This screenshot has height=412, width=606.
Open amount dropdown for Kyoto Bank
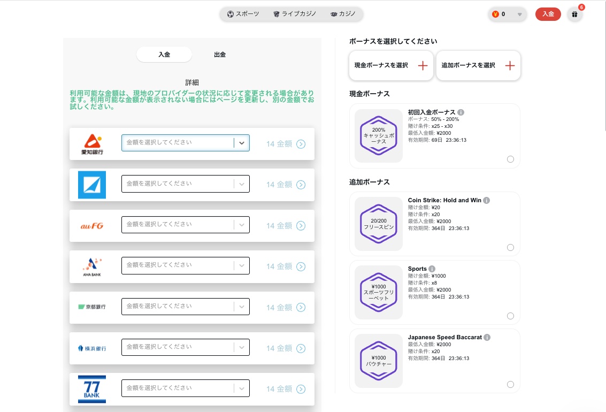(x=186, y=307)
